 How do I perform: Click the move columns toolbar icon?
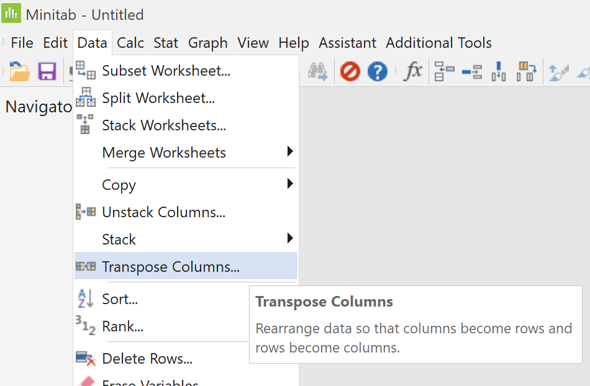527,71
